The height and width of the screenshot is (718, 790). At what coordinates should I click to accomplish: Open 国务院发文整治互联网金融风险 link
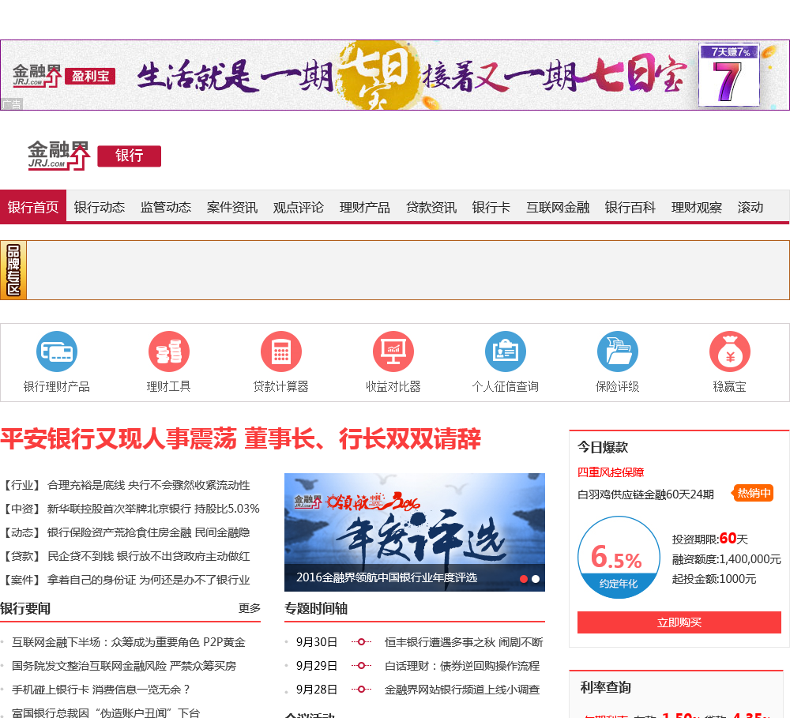click(x=124, y=666)
